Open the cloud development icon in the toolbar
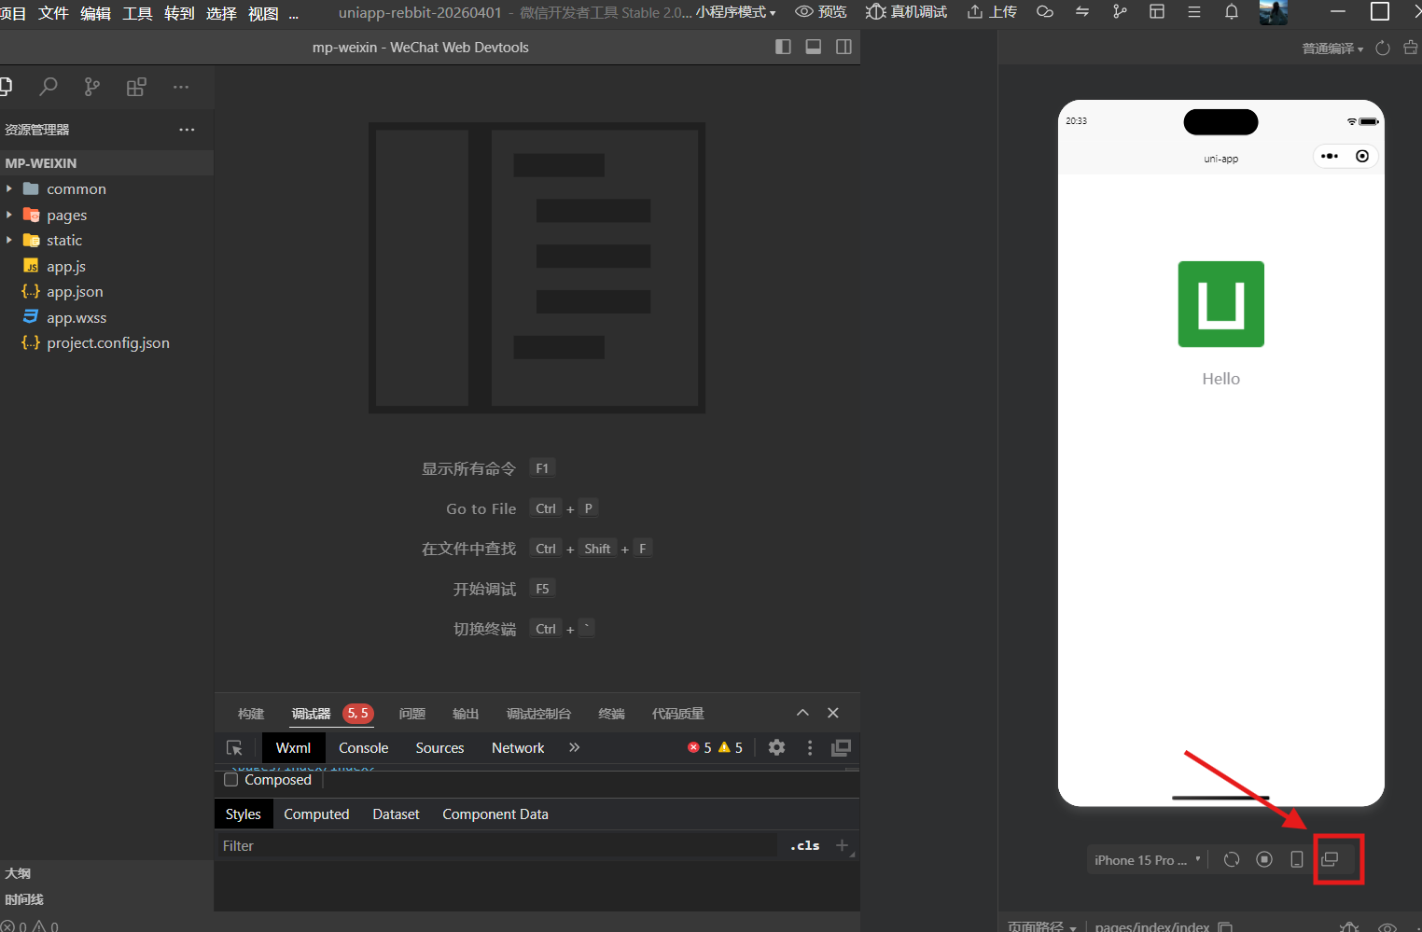Viewport: 1422px width, 932px height. (1045, 12)
